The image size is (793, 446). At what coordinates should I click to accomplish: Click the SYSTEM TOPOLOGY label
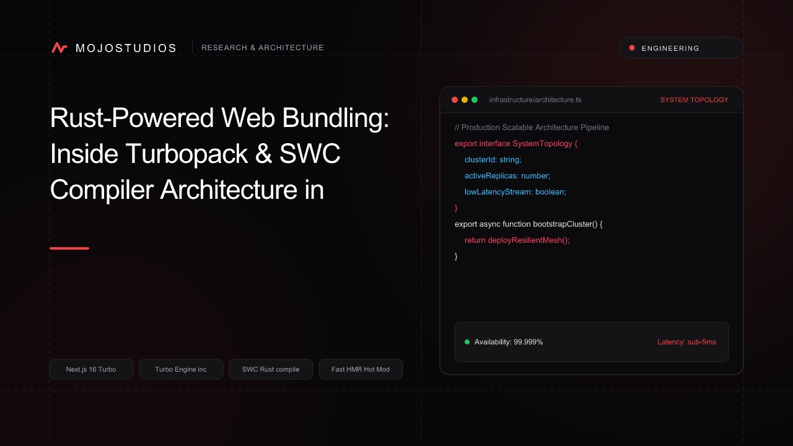tap(694, 100)
